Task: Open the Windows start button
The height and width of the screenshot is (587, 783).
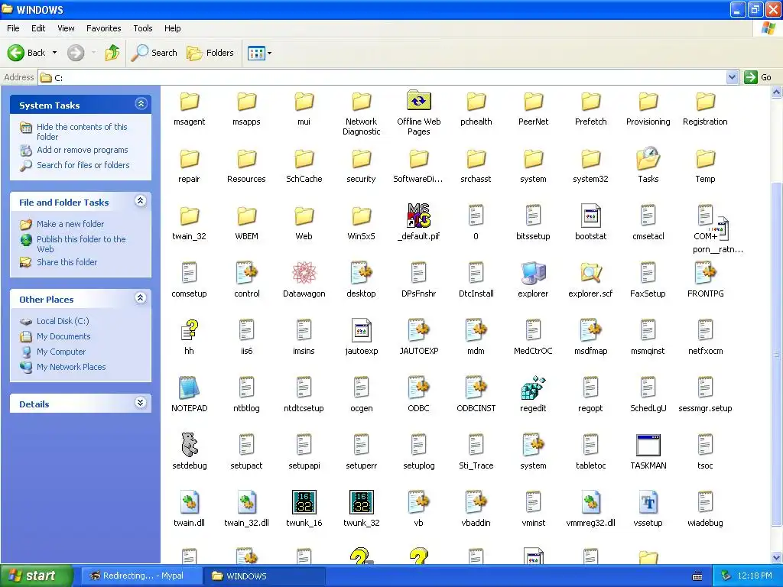Action: tap(37, 576)
